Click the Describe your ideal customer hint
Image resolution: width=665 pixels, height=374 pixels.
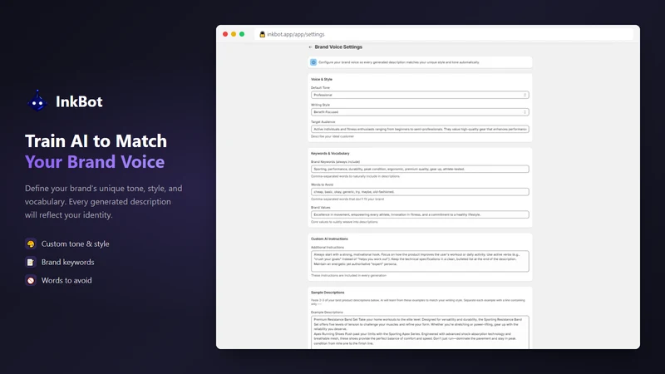point(332,136)
